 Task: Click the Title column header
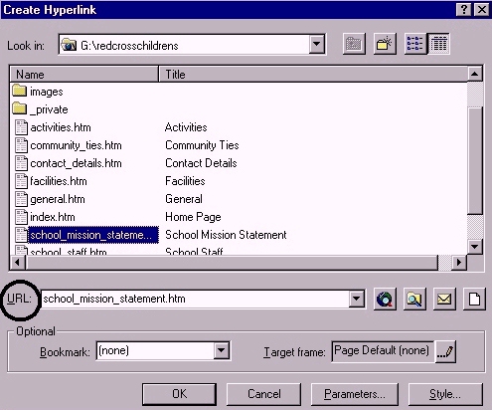coord(313,75)
